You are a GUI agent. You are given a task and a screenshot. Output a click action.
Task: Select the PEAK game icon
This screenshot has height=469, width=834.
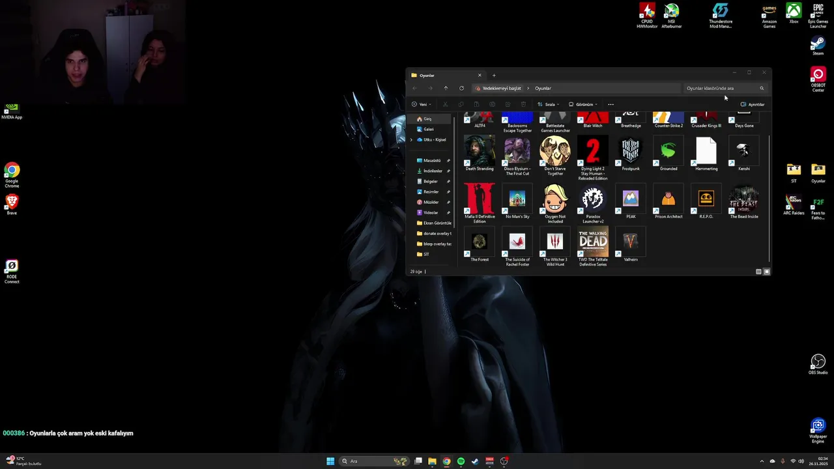click(x=631, y=202)
